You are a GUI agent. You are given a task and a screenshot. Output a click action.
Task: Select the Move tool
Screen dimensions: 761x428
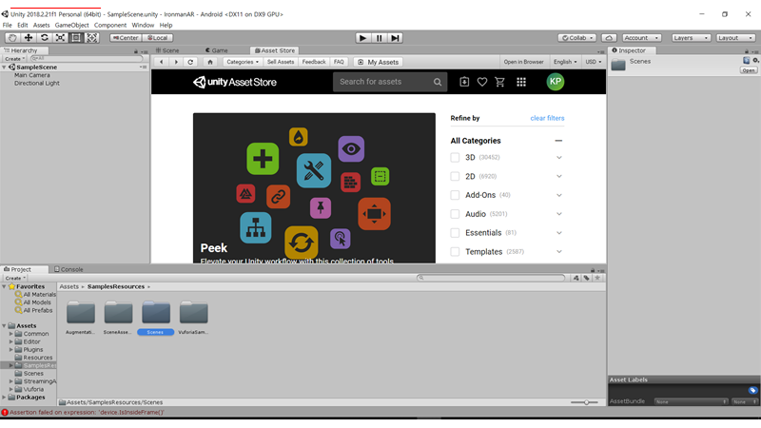[29, 38]
